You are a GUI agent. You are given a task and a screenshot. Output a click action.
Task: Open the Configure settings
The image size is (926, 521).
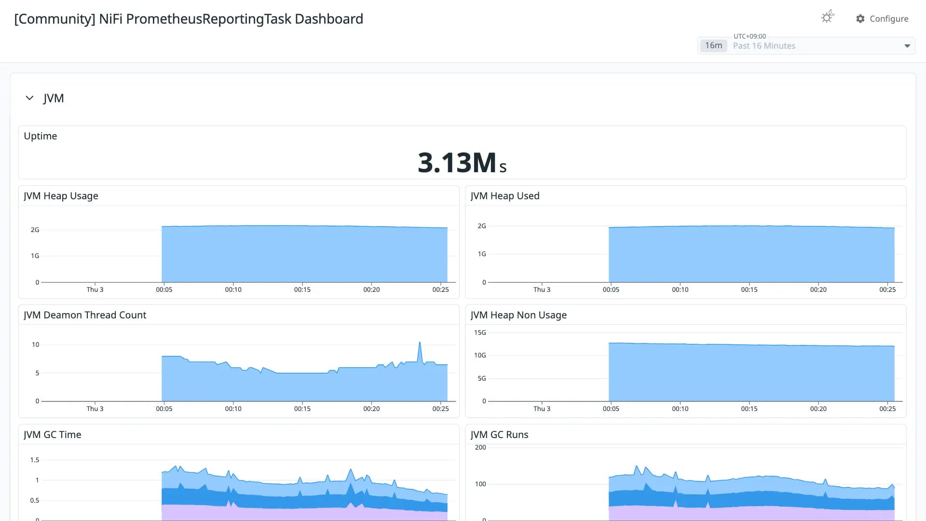click(x=882, y=18)
